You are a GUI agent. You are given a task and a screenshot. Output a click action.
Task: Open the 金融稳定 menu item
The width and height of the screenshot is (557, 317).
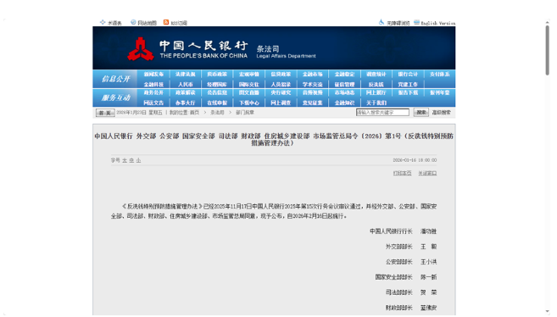pos(344,75)
